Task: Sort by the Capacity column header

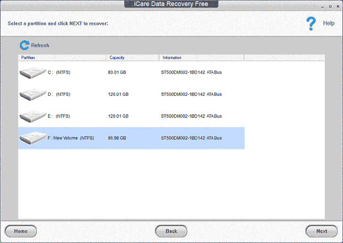Action: pyautogui.click(x=133, y=58)
